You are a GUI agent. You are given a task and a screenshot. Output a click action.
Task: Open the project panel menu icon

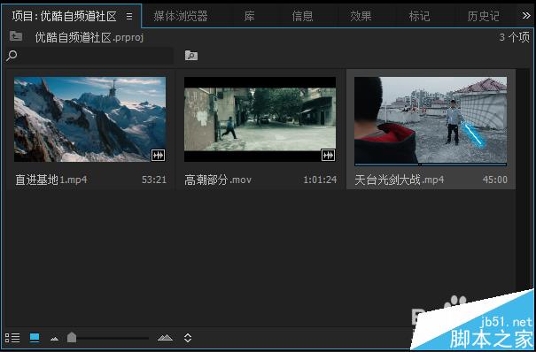(x=129, y=16)
